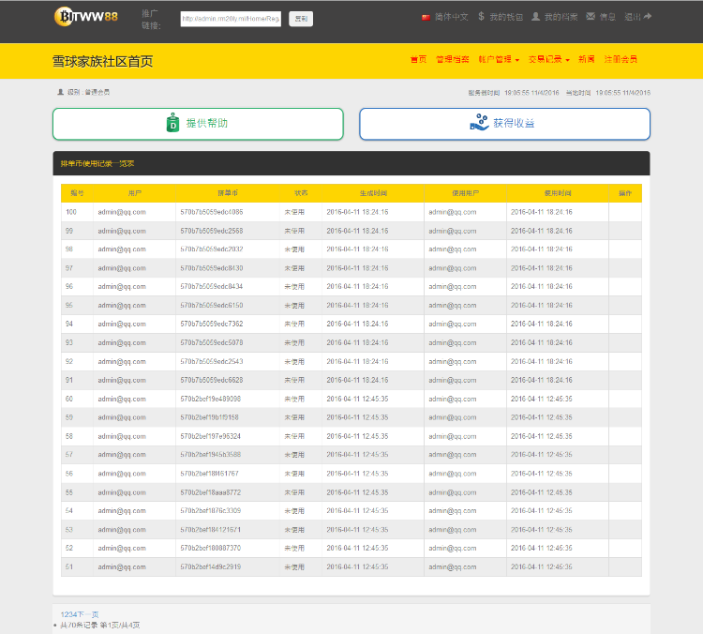Click the green 提供帮助 button

(198, 124)
